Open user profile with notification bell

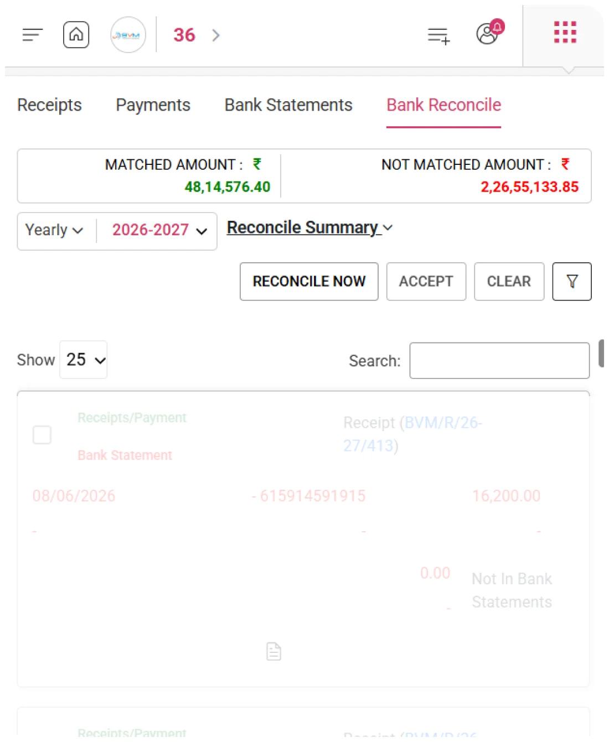[489, 33]
